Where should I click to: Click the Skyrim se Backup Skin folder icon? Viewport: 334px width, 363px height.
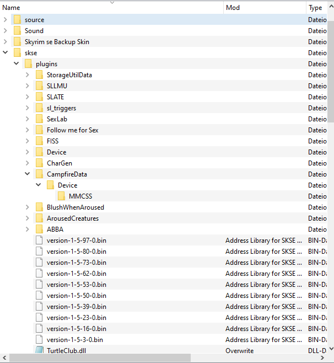pyautogui.click(x=17, y=42)
